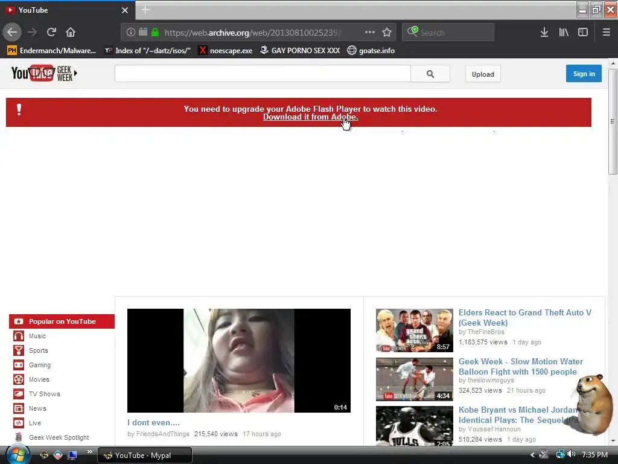Go back to the previous page
The height and width of the screenshot is (464, 618).
tap(12, 32)
